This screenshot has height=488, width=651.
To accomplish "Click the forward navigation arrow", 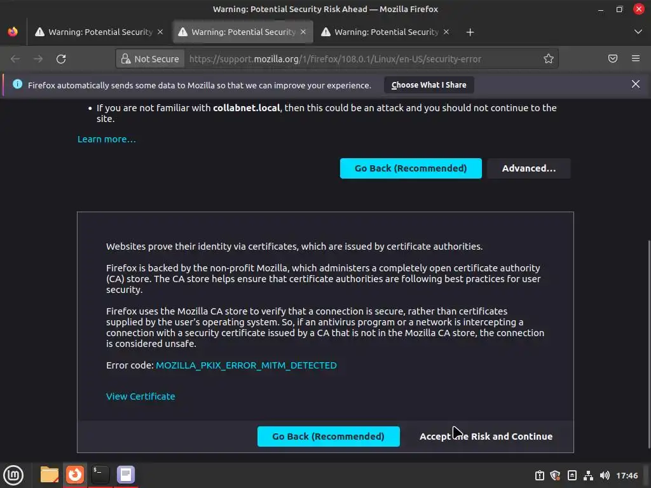I will [38, 59].
